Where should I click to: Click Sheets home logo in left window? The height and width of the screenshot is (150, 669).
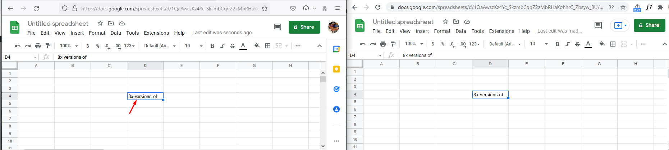click(x=15, y=27)
